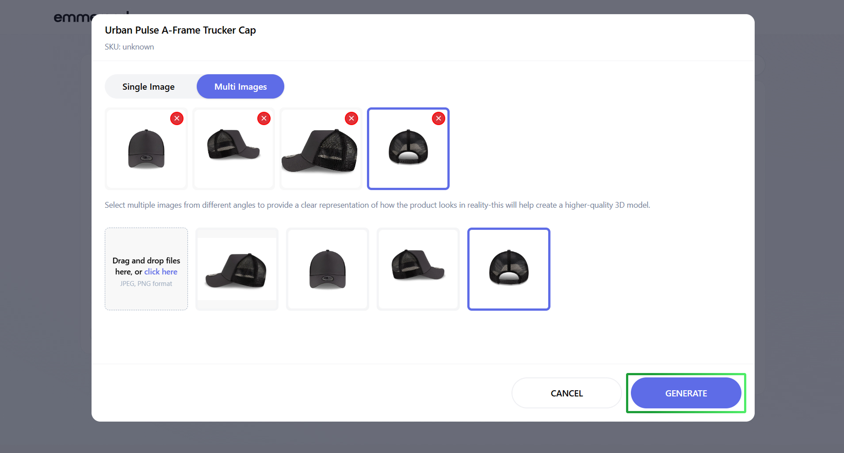Pick the angled mesh cap gallery thumbnail
Viewport: 844px width, 453px height.
click(x=418, y=269)
